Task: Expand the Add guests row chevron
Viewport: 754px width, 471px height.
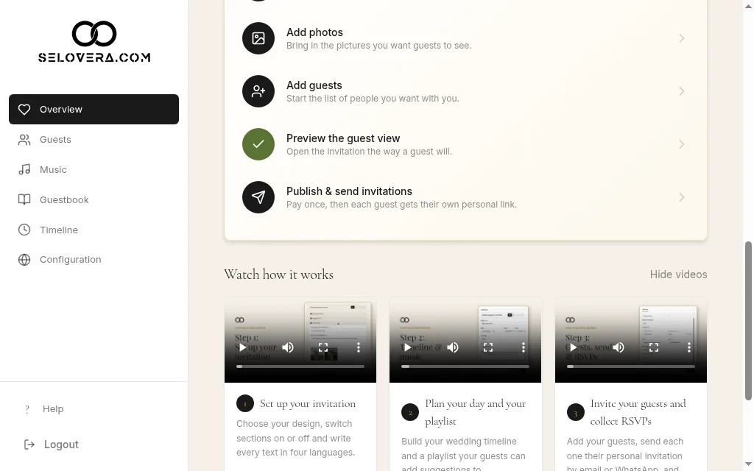Action: tap(681, 91)
